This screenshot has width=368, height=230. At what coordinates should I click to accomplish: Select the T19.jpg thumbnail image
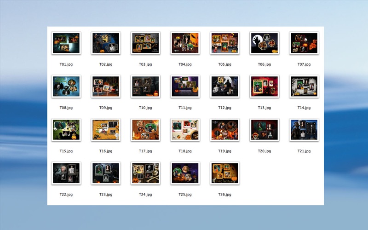pyautogui.click(x=225, y=130)
